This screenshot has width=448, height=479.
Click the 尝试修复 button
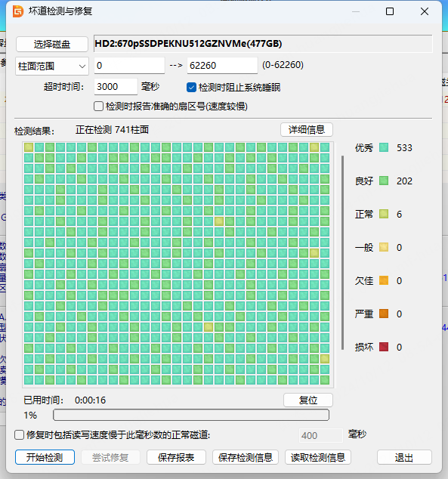pos(110,457)
